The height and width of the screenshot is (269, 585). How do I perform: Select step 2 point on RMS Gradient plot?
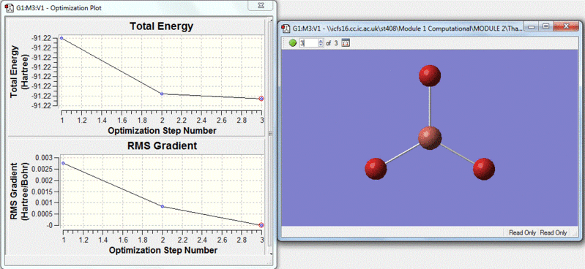pyautogui.click(x=163, y=206)
